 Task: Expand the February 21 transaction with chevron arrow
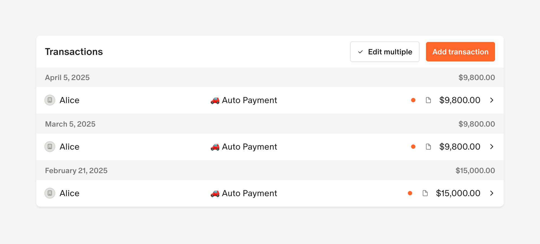pos(492,193)
